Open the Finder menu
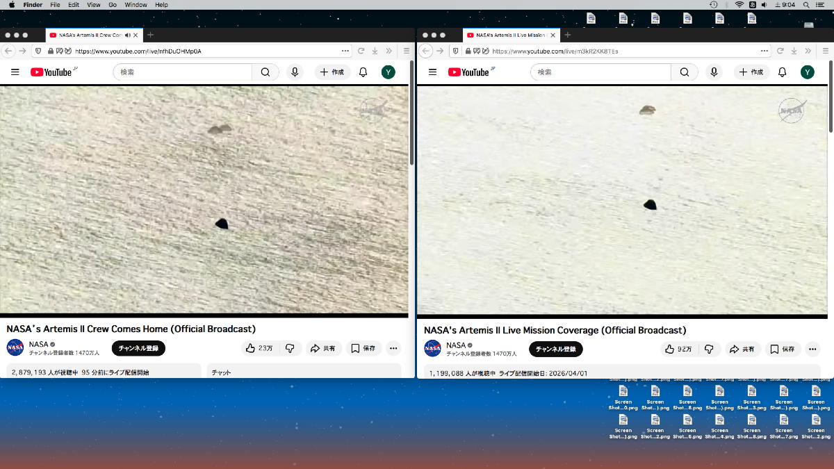Image resolution: width=834 pixels, height=469 pixels. pyautogui.click(x=33, y=5)
